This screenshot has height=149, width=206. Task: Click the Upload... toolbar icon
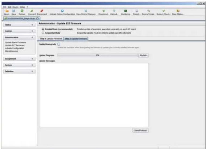pyautogui.click(x=114, y=11)
